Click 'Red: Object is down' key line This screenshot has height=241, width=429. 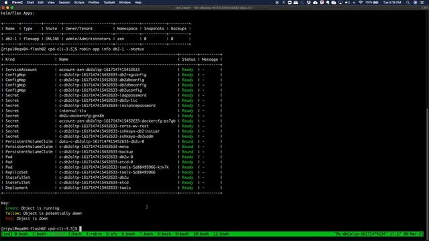coord(27,219)
